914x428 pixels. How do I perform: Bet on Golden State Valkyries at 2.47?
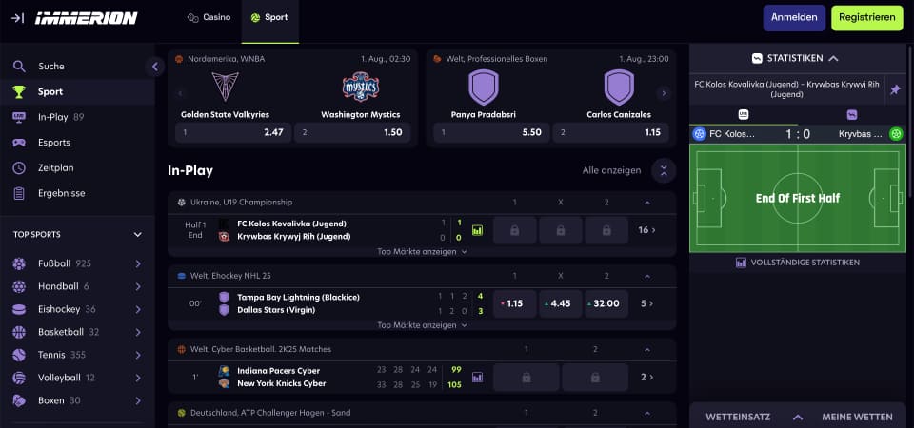233,132
